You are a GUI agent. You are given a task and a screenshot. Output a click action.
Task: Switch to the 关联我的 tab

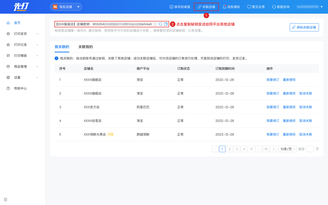[x=85, y=47]
